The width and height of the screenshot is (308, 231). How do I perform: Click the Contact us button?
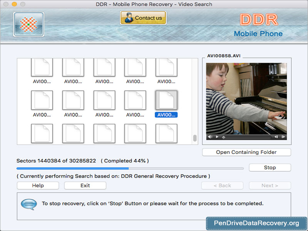point(143,18)
